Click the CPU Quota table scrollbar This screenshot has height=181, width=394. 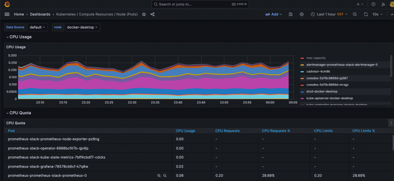click(393, 143)
